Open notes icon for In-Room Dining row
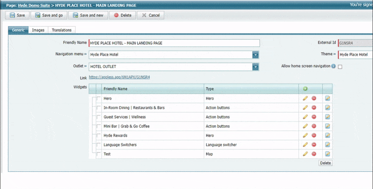Screen dimensions: 373x189 point(328,108)
